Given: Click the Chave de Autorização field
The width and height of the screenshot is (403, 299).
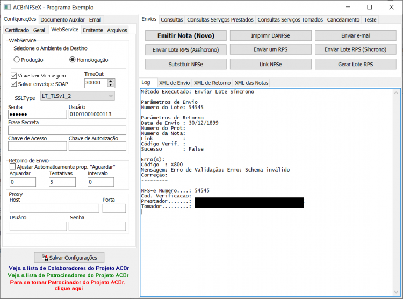Looking at the screenshot, I should click(x=97, y=146).
